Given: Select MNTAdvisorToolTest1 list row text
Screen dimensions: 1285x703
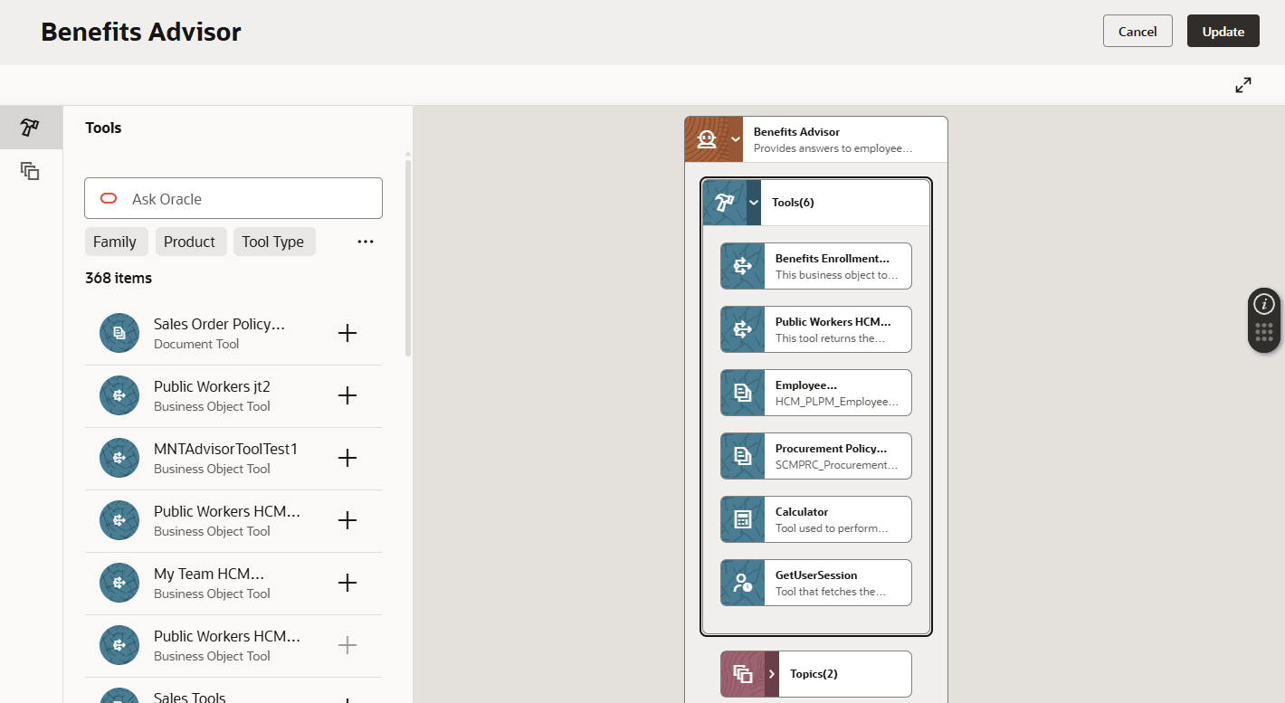Looking at the screenshot, I should (225, 449).
